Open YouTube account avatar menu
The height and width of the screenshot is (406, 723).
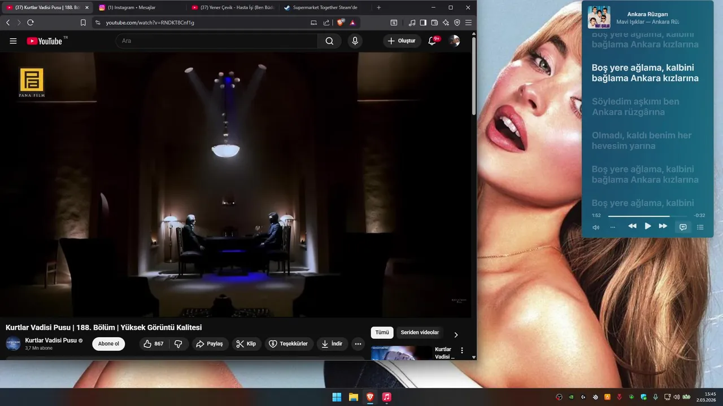coord(454,41)
